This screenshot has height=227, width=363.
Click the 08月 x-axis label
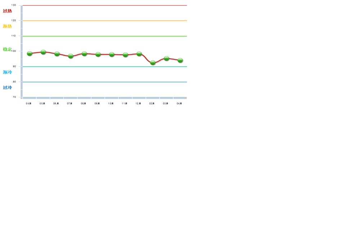coord(83,103)
